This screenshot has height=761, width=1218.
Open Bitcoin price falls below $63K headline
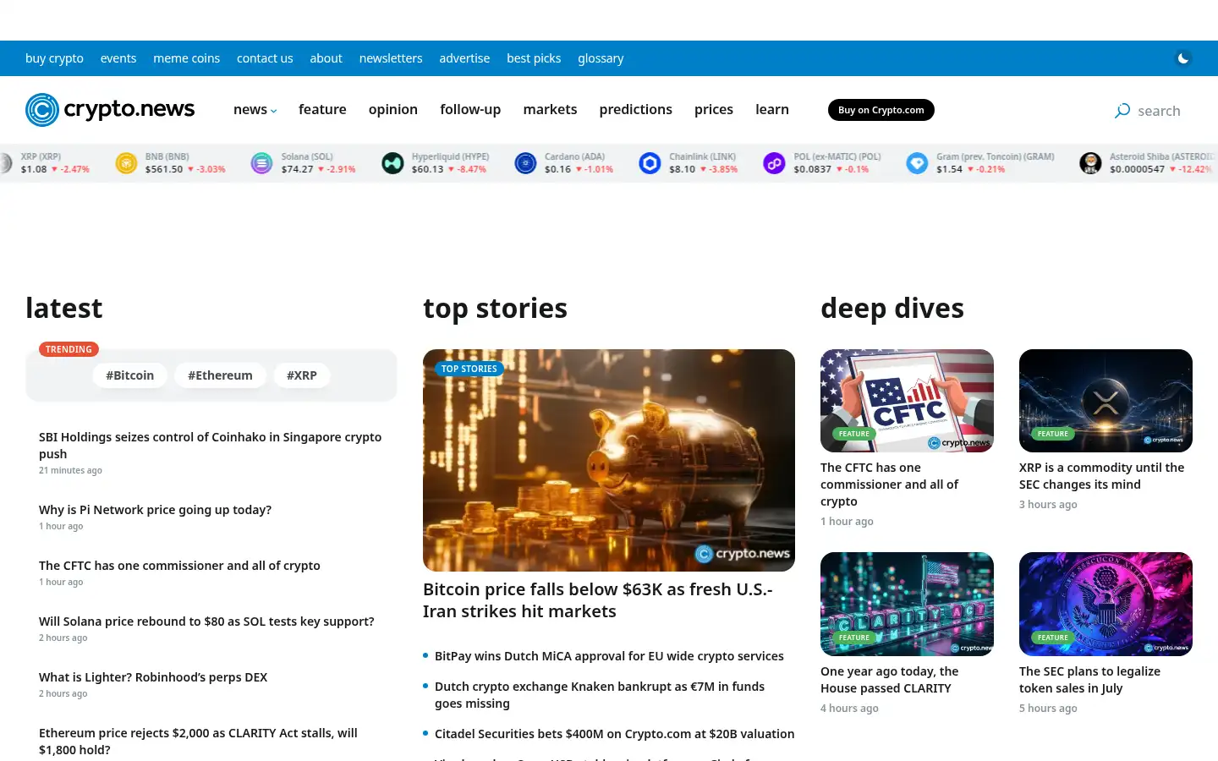pos(598,600)
